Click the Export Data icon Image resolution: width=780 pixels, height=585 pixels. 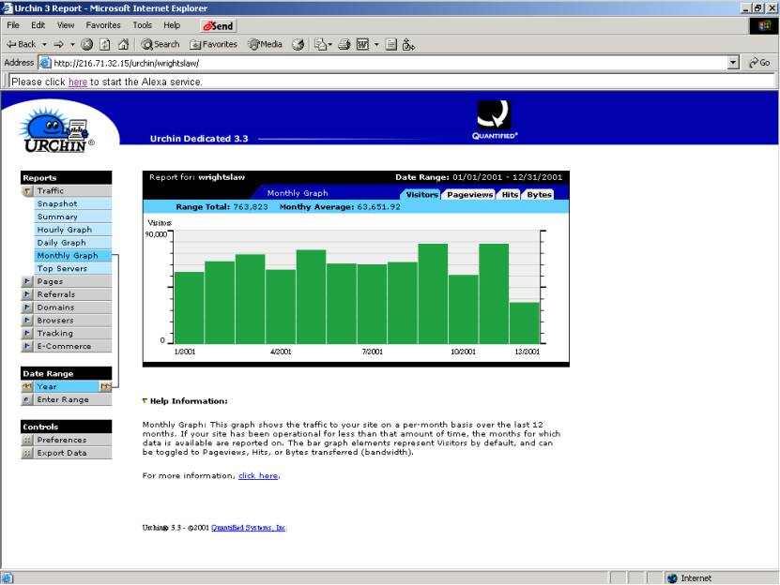tap(27, 453)
